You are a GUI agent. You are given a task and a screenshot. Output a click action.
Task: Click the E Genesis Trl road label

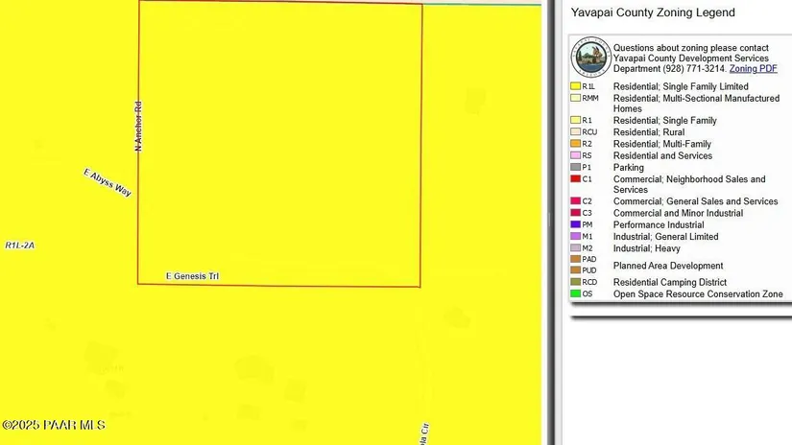(192, 276)
